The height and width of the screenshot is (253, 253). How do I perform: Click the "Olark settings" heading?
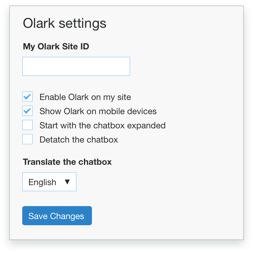[64, 23]
